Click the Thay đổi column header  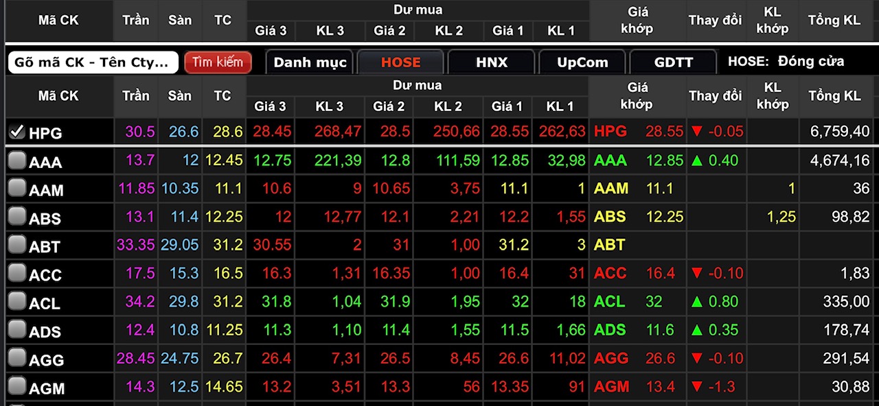[715, 96]
